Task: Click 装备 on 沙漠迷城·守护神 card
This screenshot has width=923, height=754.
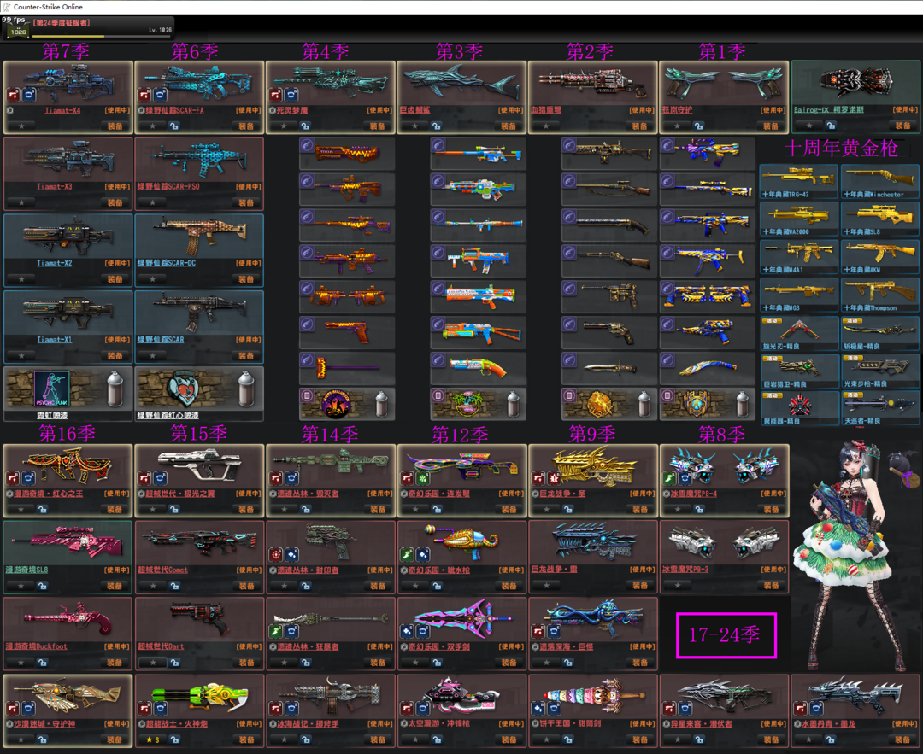Action: [x=115, y=739]
